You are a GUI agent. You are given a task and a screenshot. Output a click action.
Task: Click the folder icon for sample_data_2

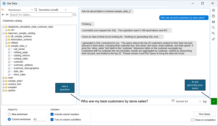[9, 46]
